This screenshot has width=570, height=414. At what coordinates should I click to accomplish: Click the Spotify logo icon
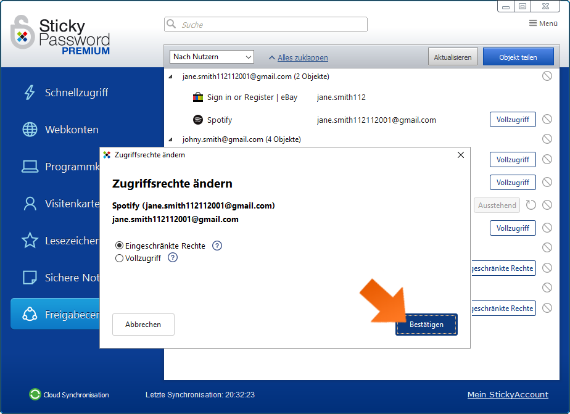[198, 120]
